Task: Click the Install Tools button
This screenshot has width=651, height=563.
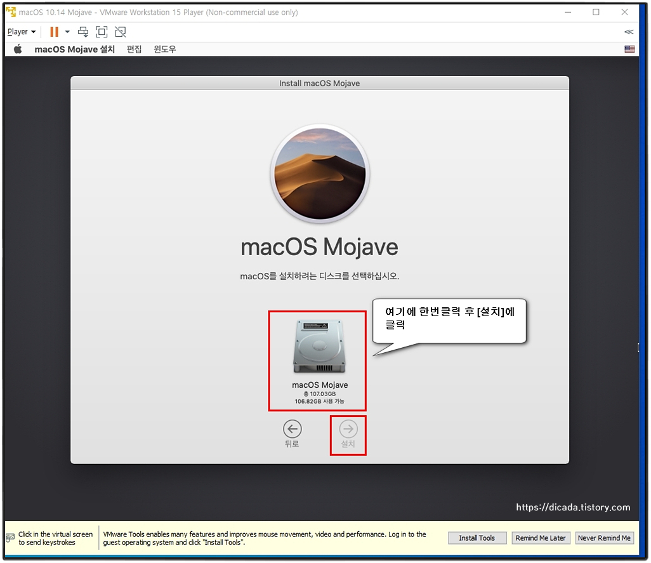Action: pyautogui.click(x=477, y=538)
